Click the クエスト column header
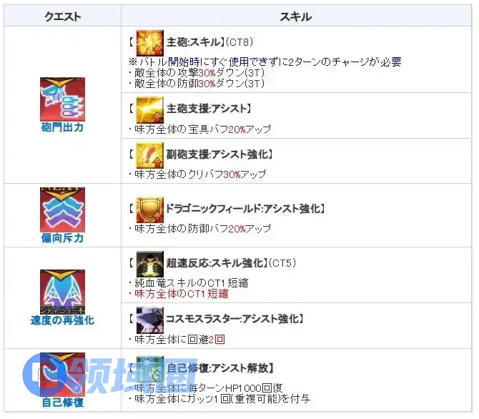Screen dimensions: 479x419 [x=63, y=16]
